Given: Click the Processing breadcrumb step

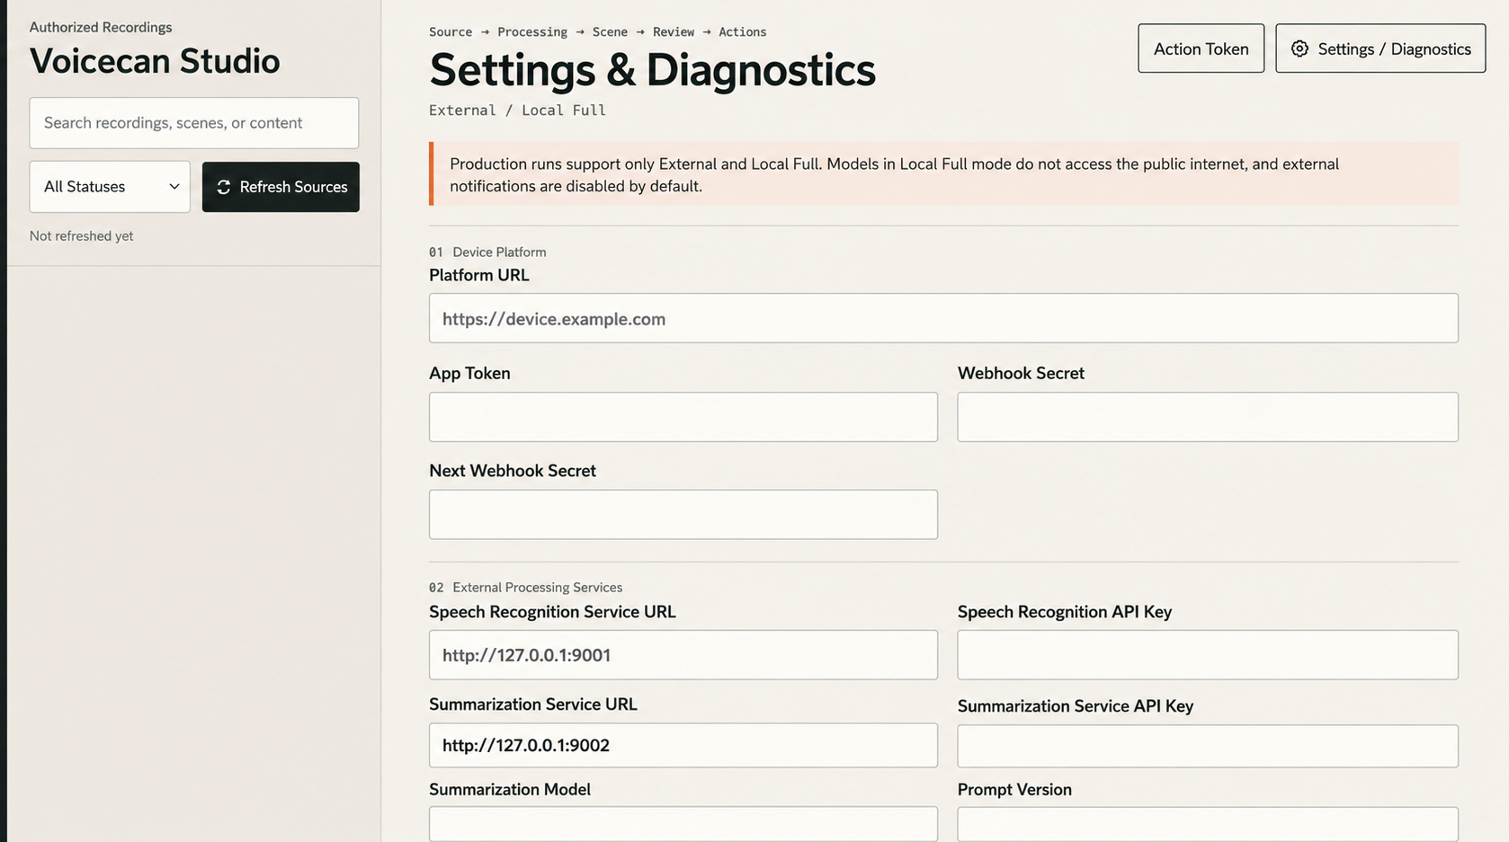Looking at the screenshot, I should click(532, 31).
